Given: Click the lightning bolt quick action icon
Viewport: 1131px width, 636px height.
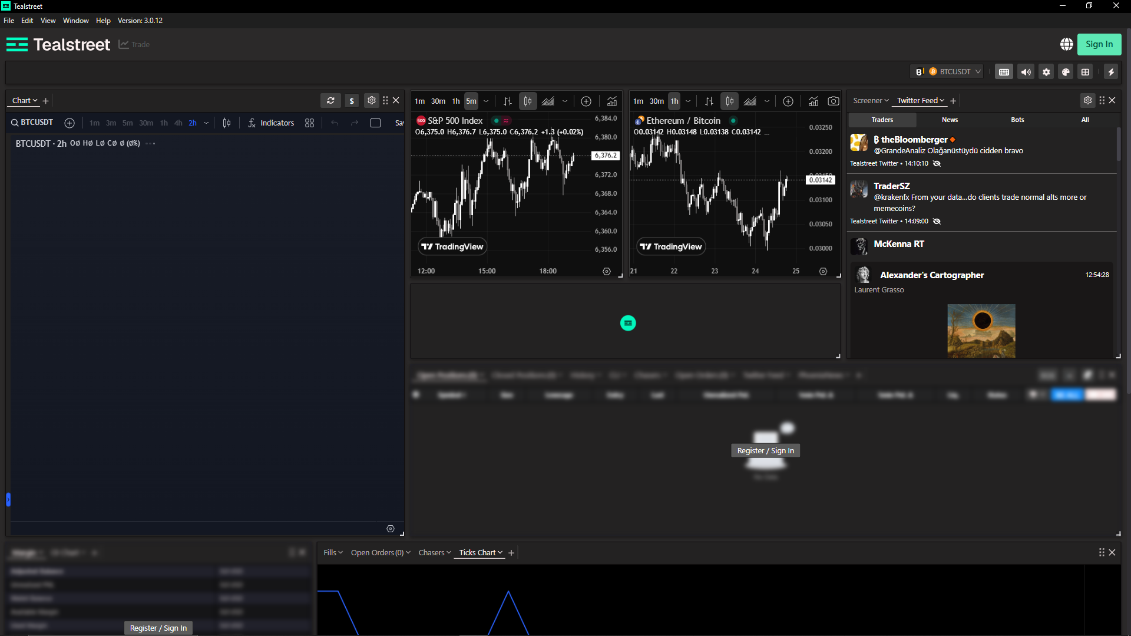Looking at the screenshot, I should pos(1111,72).
